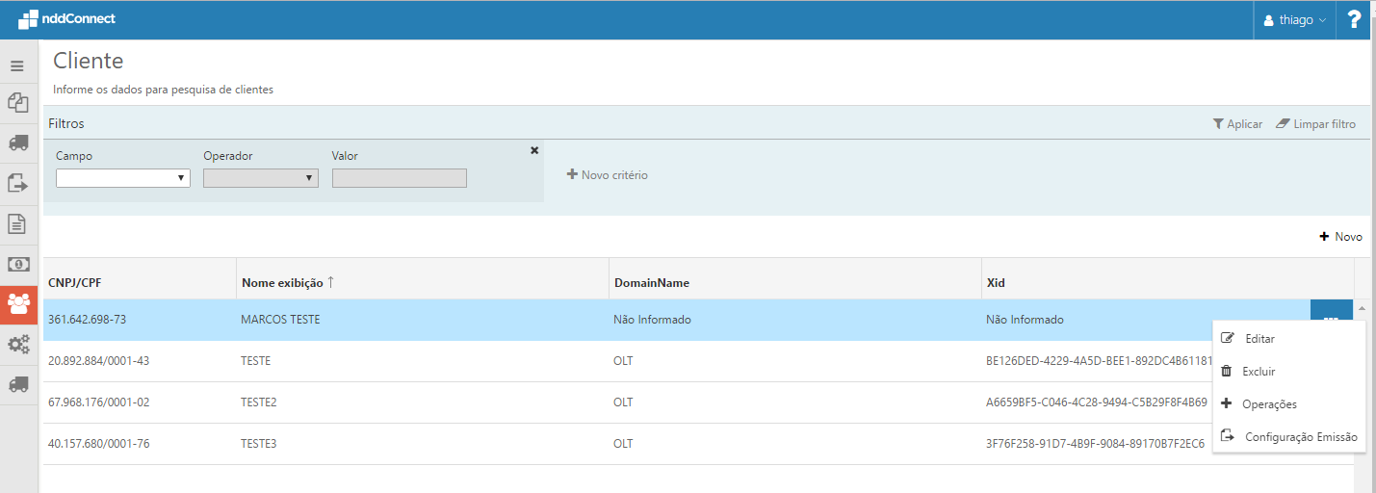Open the settings gears sidebar icon
Image resolution: width=1376 pixels, height=493 pixels.
[x=17, y=345]
